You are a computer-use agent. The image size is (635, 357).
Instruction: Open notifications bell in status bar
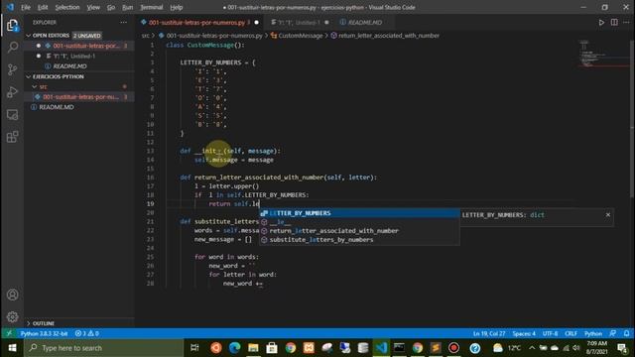click(626, 333)
